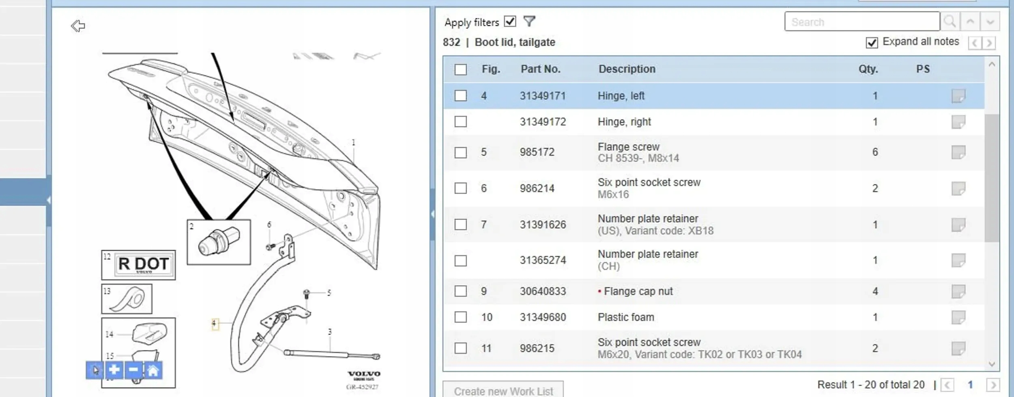Zoom out of the diagram with minus button
Viewport: 1014px width, 397px height.
[134, 370]
